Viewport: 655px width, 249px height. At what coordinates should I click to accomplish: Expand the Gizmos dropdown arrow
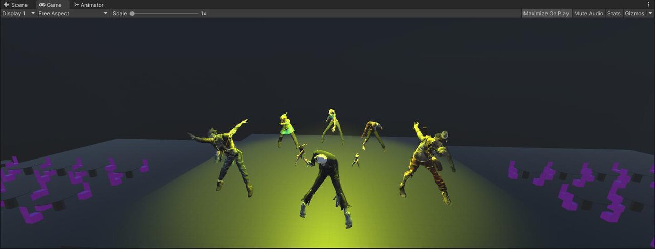(x=650, y=13)
